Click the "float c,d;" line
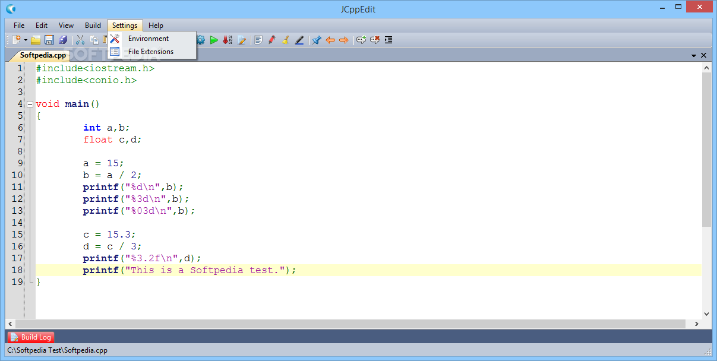 pos(112,140)
